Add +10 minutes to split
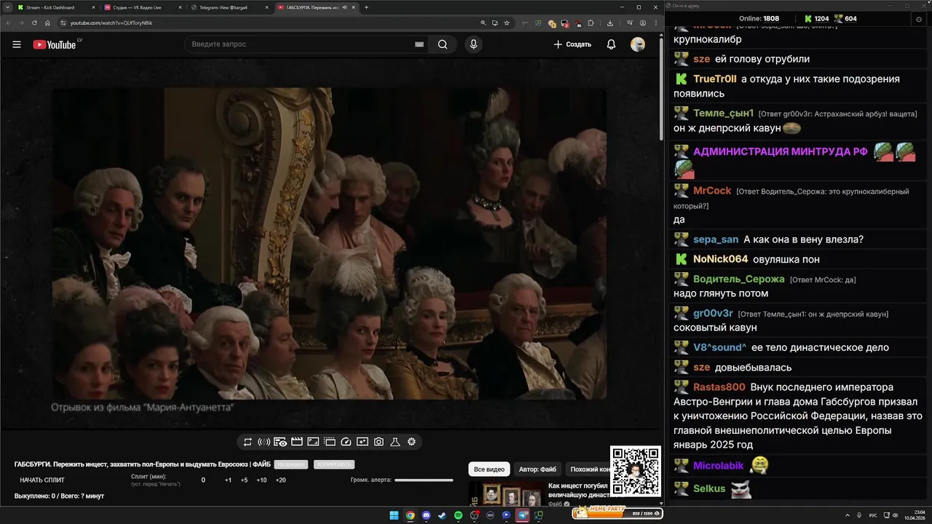The height and width of the screenshot is (524, 932). pyautogui.click(x=261, y=480)
